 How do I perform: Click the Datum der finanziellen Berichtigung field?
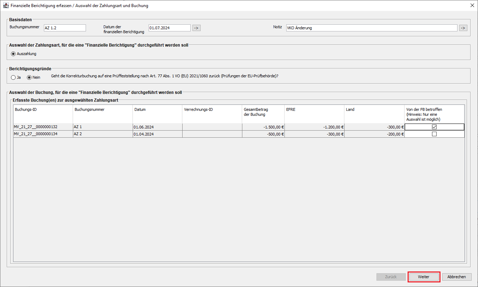pos(169,28)
